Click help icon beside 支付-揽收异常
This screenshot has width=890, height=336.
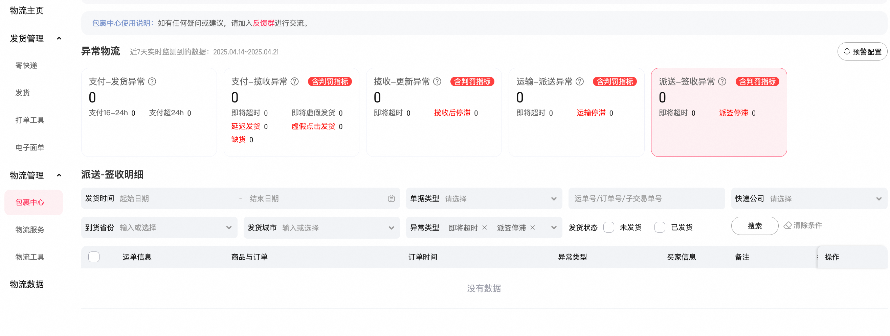294,81
